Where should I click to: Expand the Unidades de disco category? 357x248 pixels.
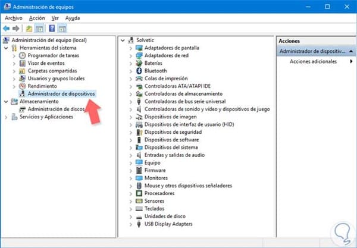131,216
